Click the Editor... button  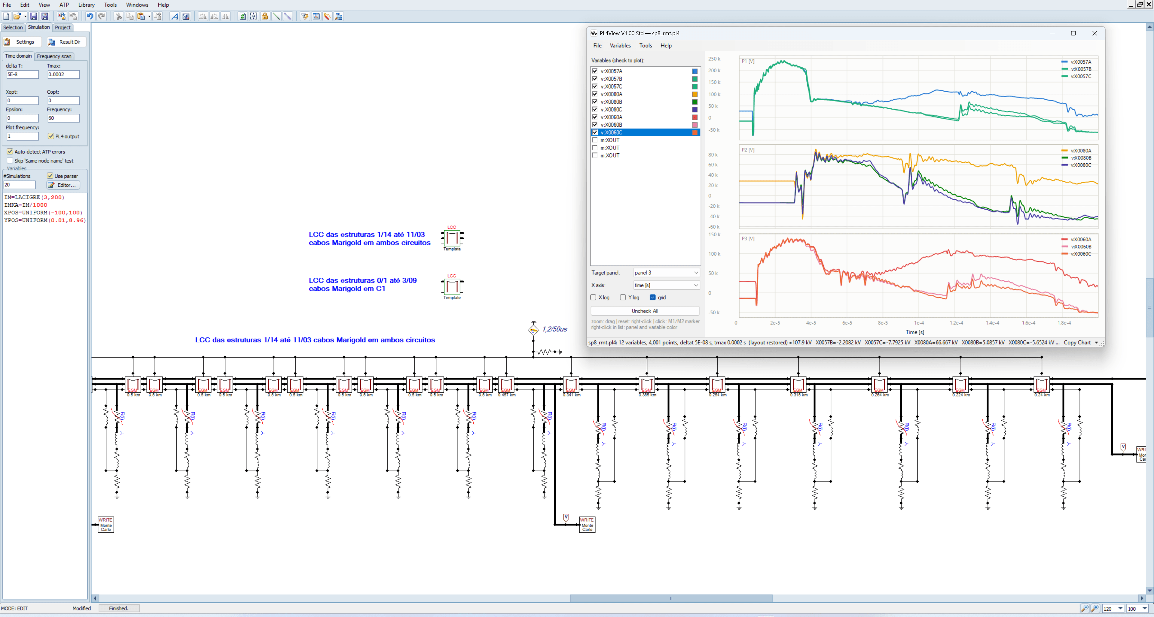64,185
